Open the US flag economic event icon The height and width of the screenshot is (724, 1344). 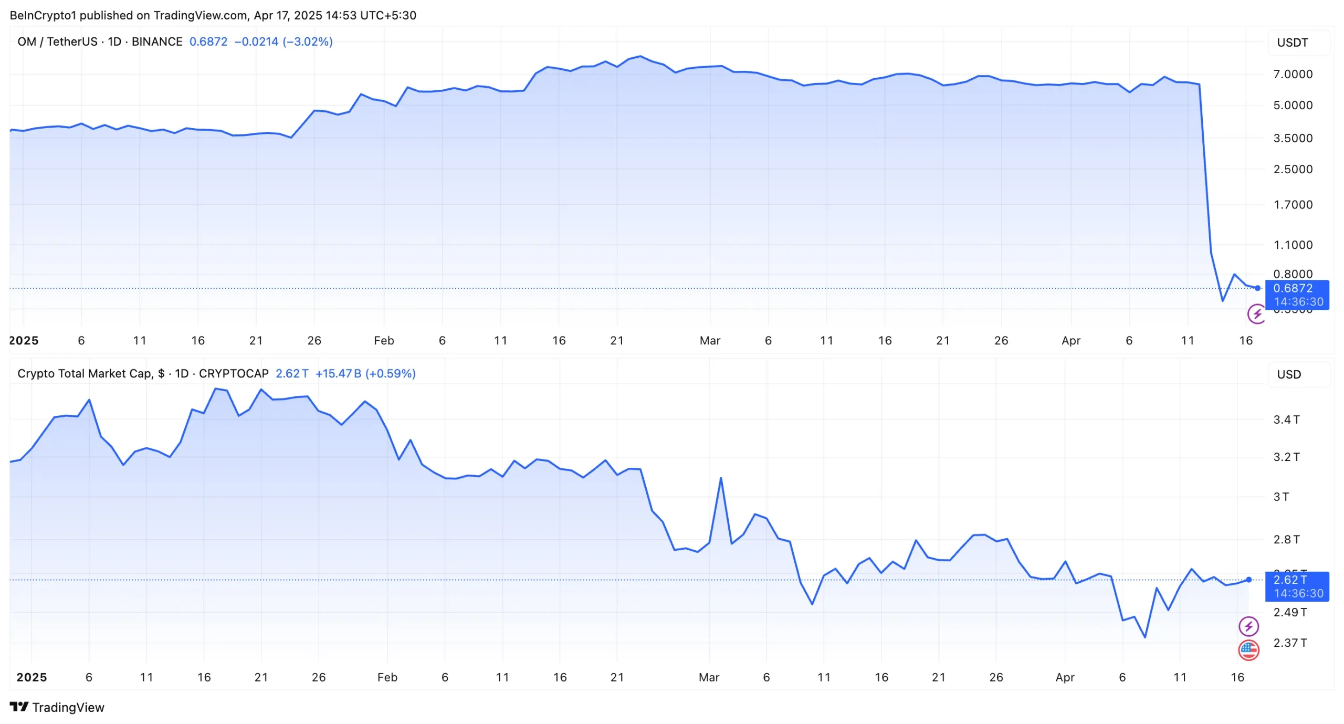[x=1248, y=650]
